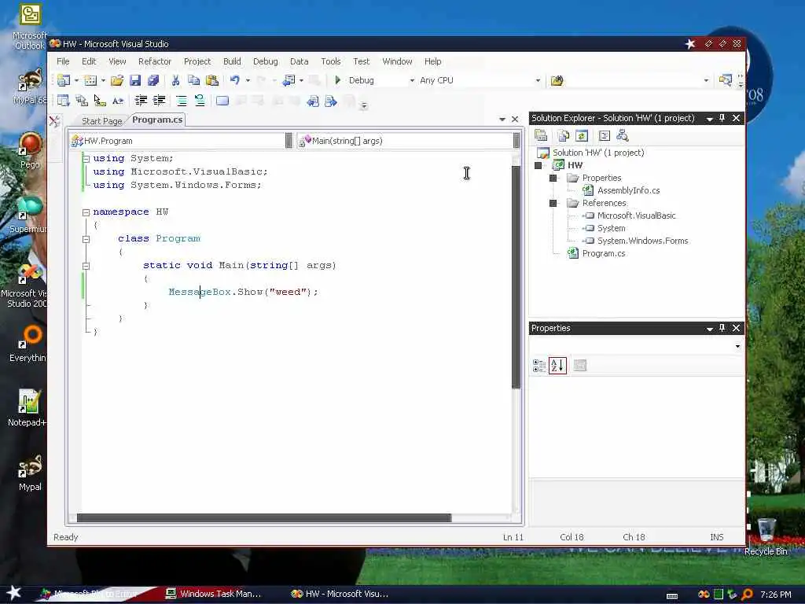The height and width of the screenshot is (604, 805).
Task: Decrease line indent in text editor toolbar
Action: click(141, 101)
